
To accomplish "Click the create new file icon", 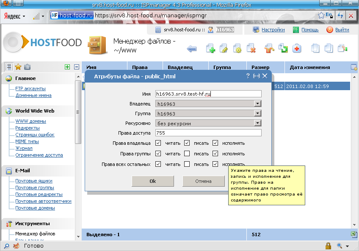I will point(210,49).
